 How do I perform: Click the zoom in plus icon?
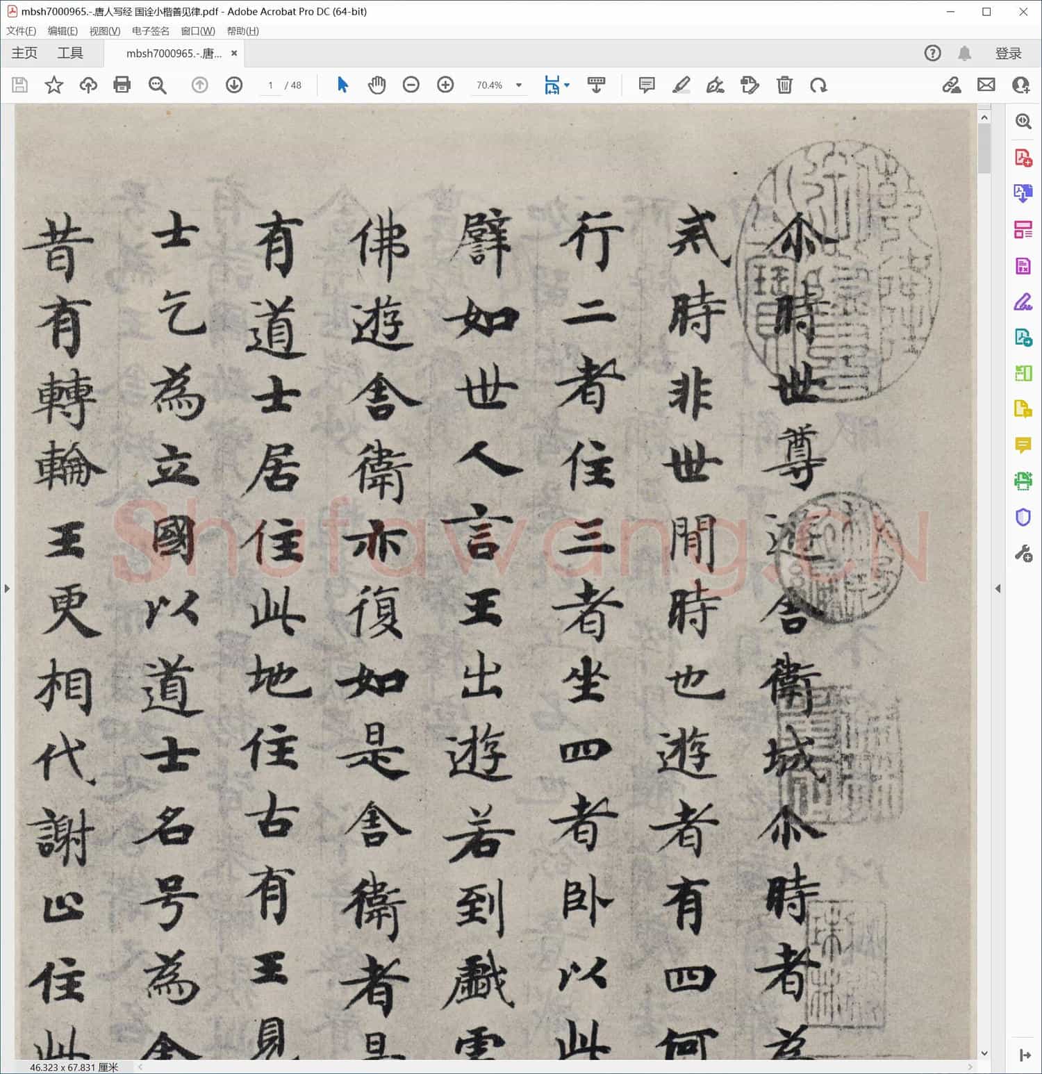coord(445,85)
